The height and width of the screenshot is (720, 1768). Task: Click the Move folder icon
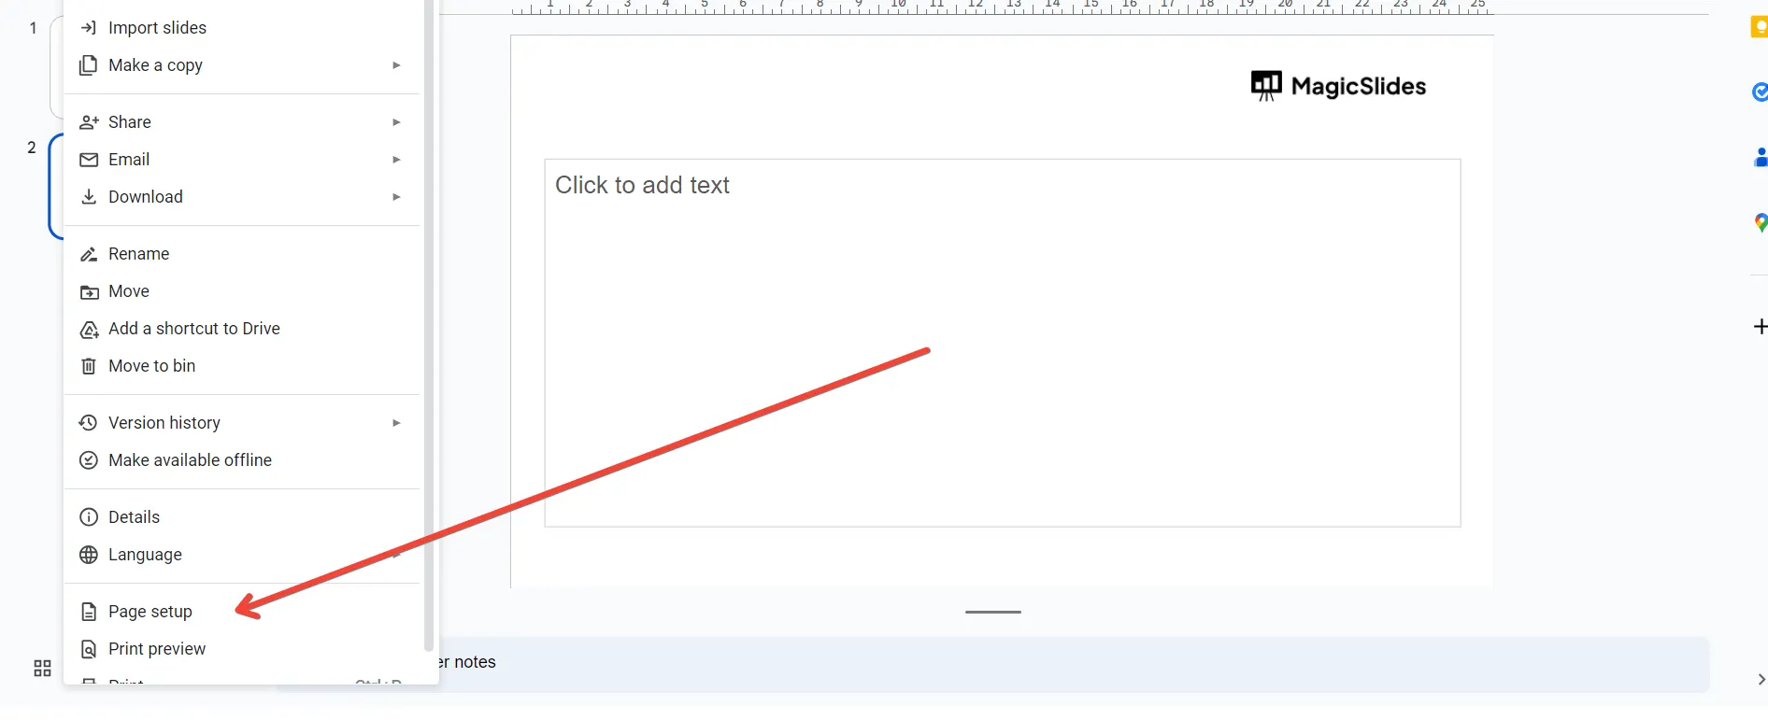click(89, 292)
